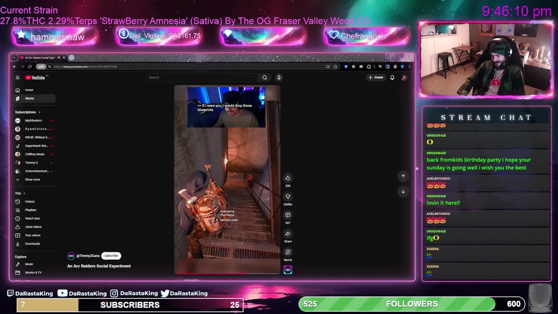This screenshot has width=558, height=314.
Task: Dislike the short with thumbs-down icon
Action: point(288,196)
